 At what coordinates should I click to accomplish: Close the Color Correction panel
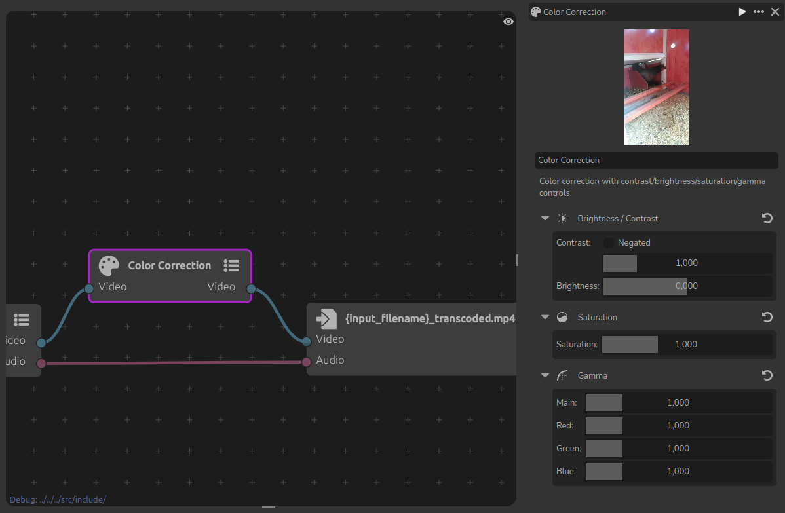point(775,12)
